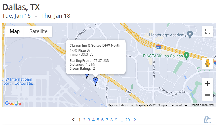The width and height of the screenshot is (219, 125).
Task: Open results page 5
Action: (x=98, y=120)
